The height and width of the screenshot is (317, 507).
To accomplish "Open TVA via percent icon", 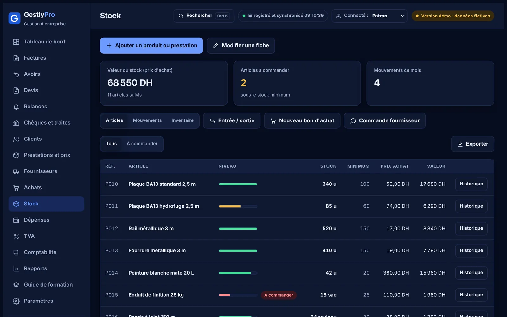I will pyautogui.click(x=16, y=236).
